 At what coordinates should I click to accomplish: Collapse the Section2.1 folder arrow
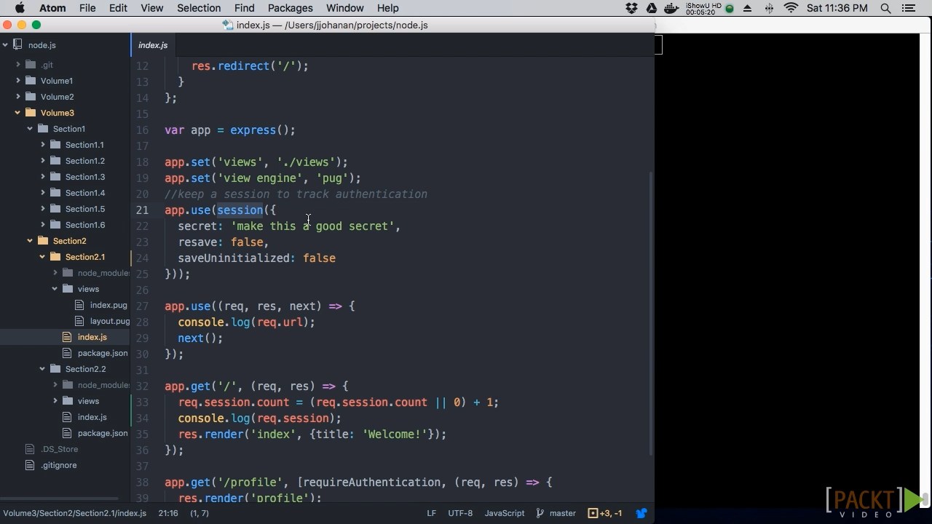point(42,257)
